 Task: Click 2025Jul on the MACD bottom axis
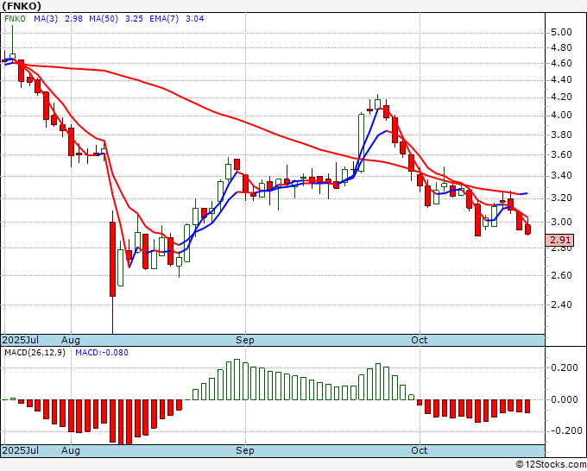[x=21, y=450]
